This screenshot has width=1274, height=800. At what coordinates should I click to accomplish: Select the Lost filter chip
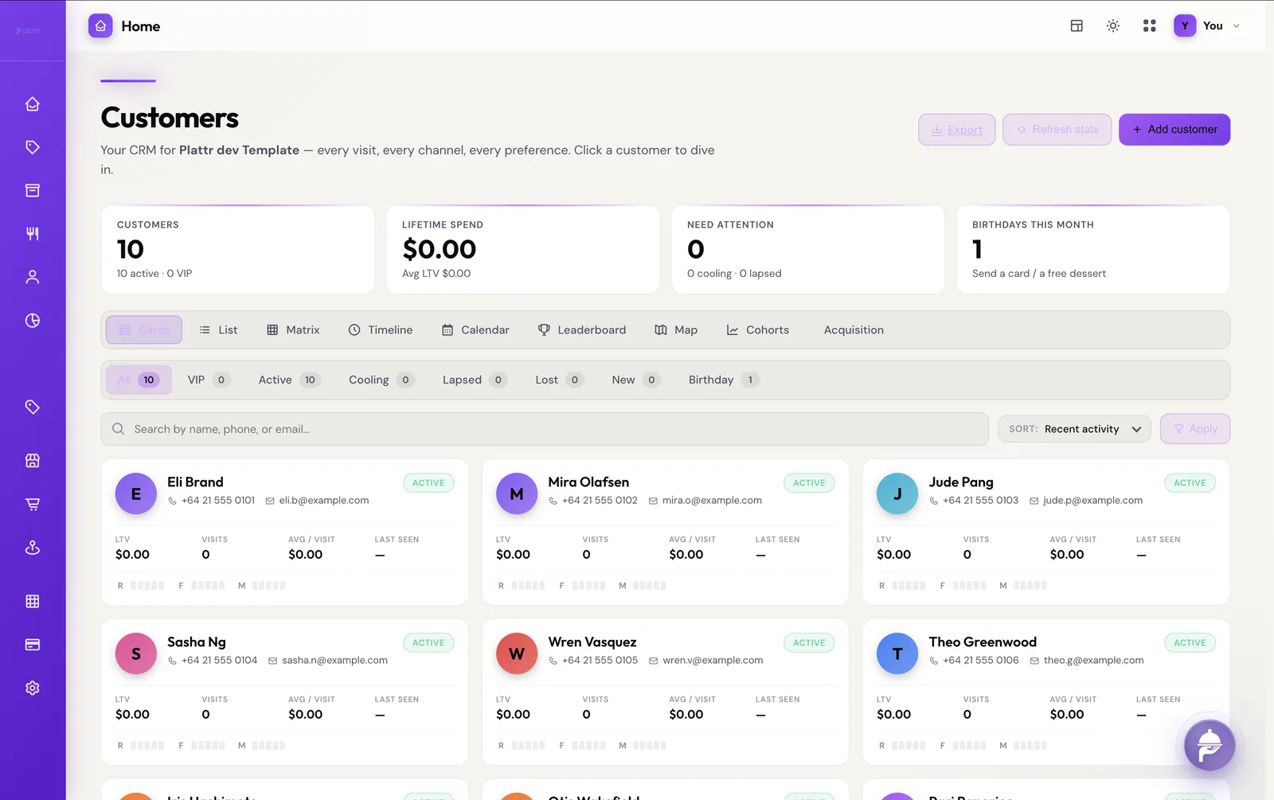point(558,380)
